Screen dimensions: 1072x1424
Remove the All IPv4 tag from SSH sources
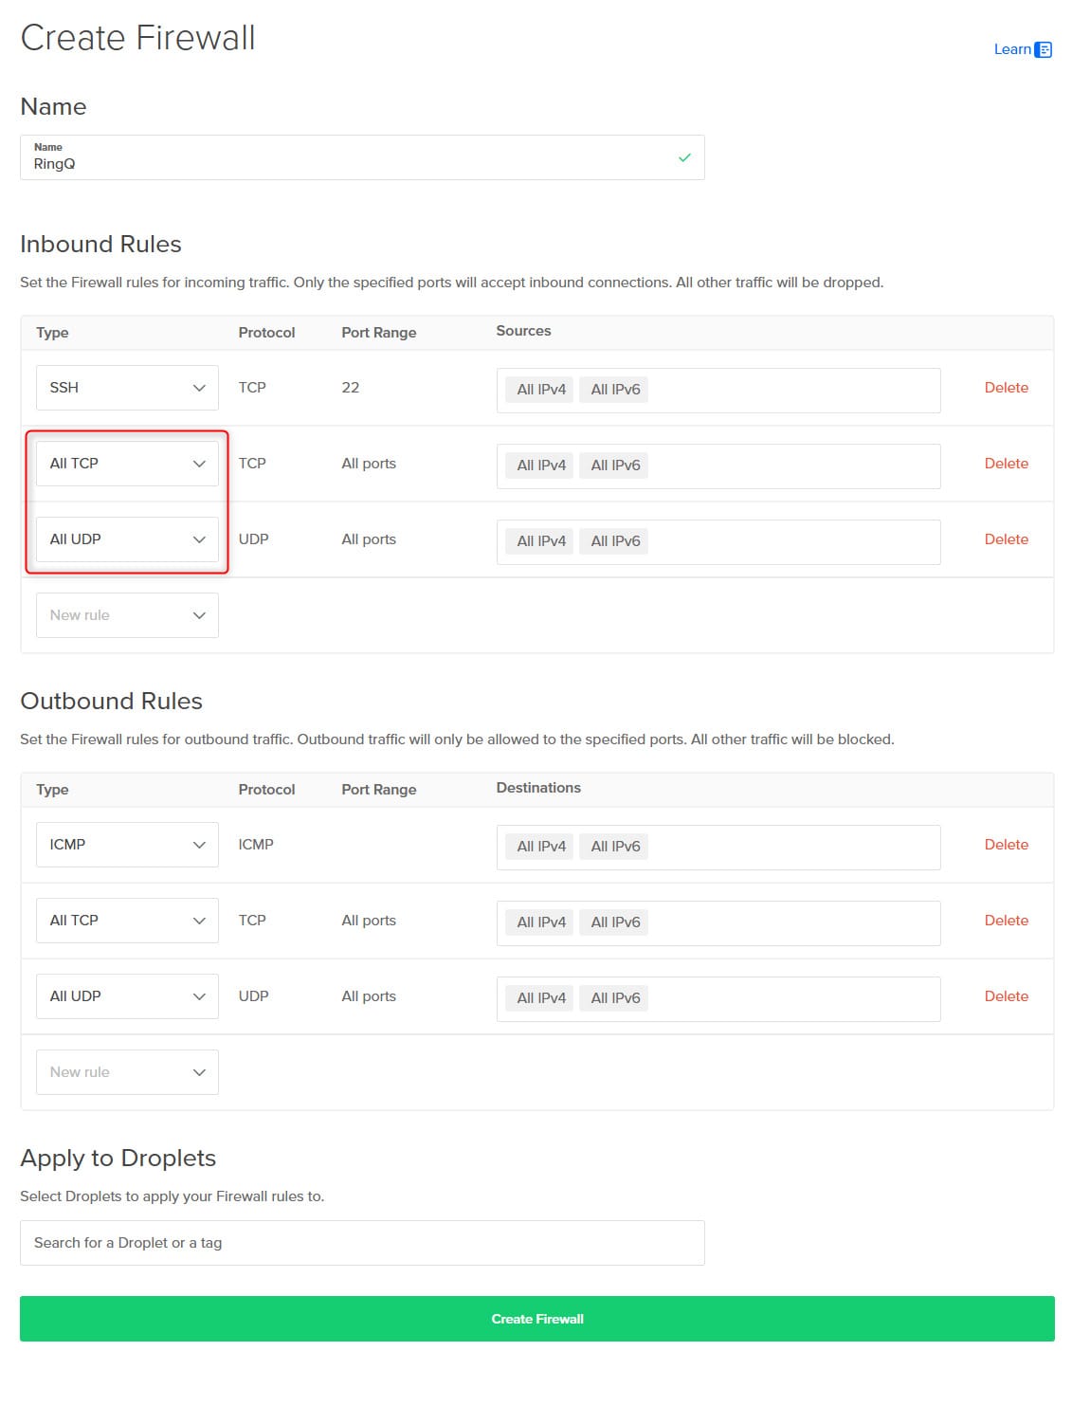[x=538, y=389]
